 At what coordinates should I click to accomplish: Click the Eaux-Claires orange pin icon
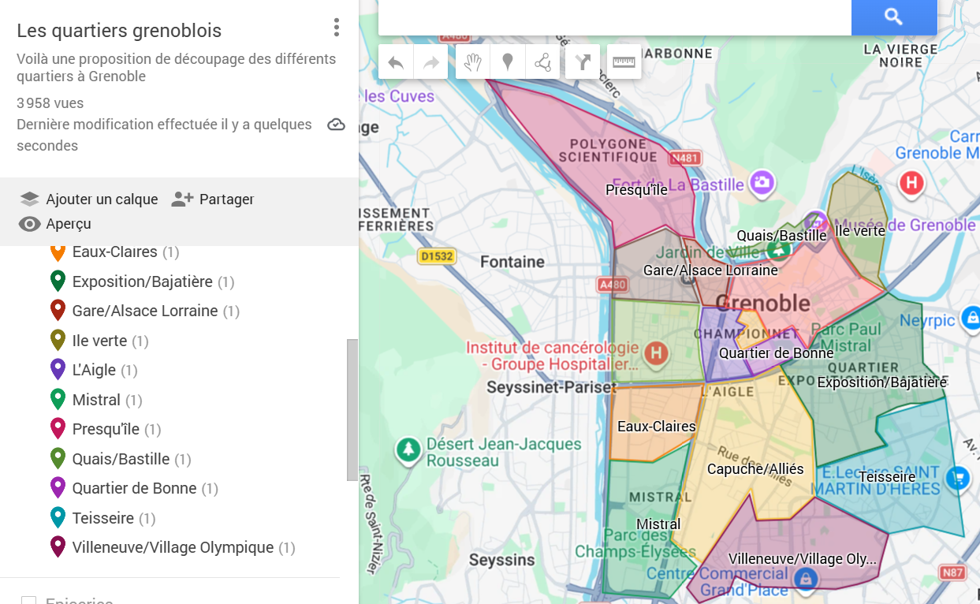(58, 252)
